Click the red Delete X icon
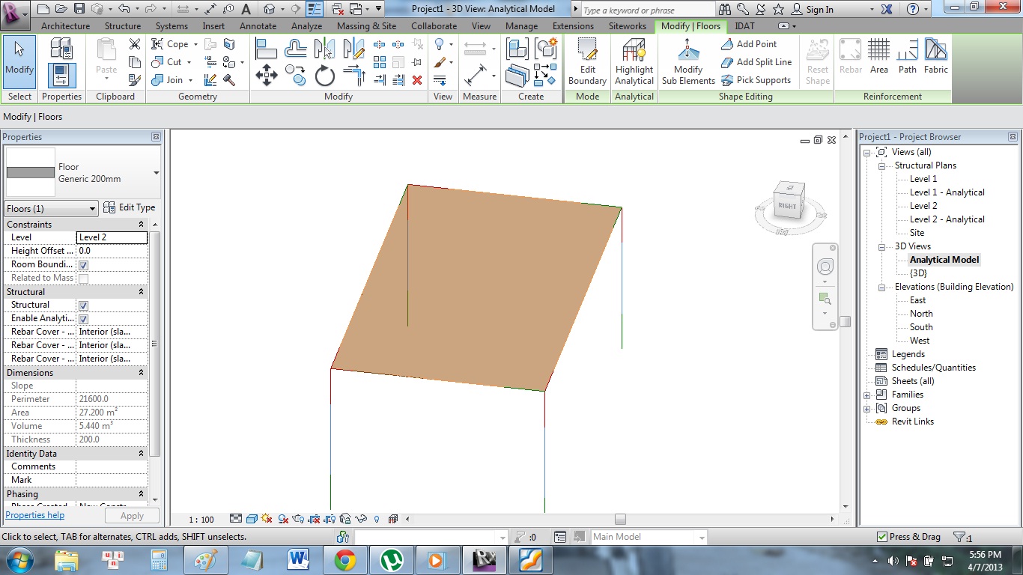 coord(417,80)
